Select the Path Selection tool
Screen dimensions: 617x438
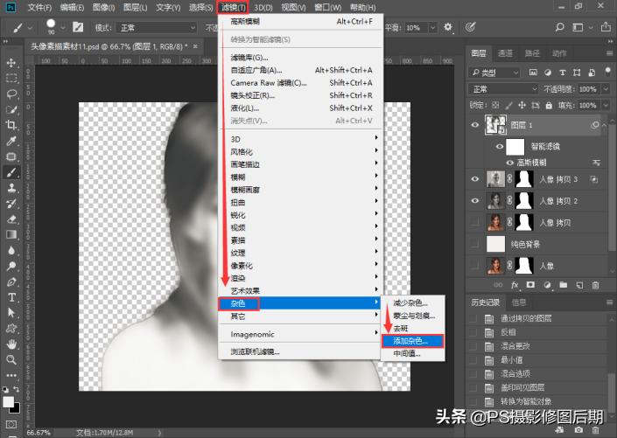11,313
